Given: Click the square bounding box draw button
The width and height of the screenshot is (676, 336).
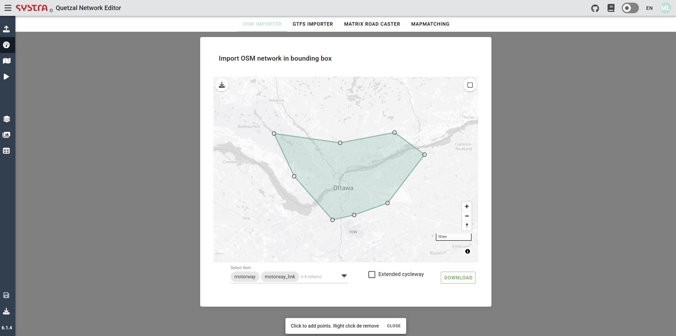Looking at the screenshot, I should [x=470, y=85].
